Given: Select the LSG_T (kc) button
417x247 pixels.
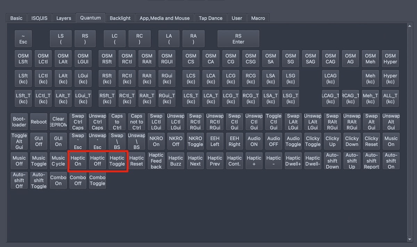Looking at the screenshot, I should coord(291,99).
